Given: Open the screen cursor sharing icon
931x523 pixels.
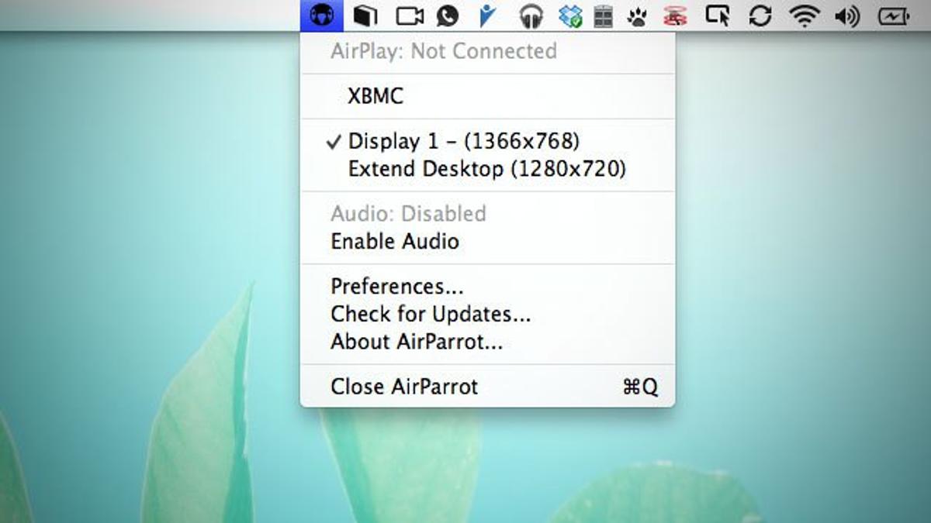Looking at the screenshot, I should [718, 15].
